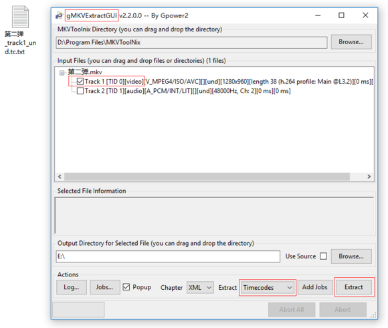The image size is (388, 328).
Task: Collapse the 第二弹.mkv tree node
Action: pos(62,72)
